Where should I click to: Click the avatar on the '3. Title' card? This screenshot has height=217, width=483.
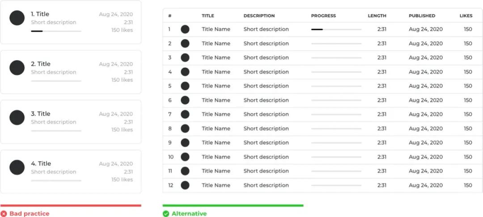coord(17,117)
